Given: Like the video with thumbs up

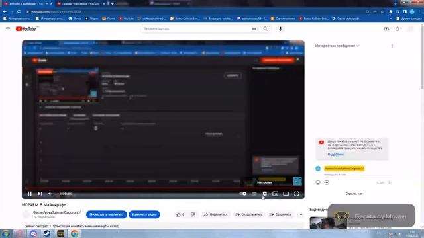Looking at the screenshot, I should pyautogui.click(x=180, y=214).
